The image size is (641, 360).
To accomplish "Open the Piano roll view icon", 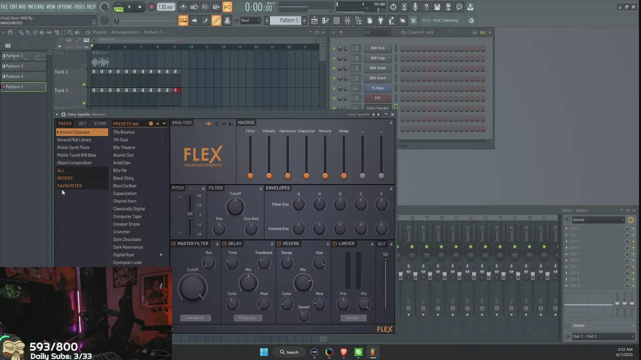I will click(326, 20).
